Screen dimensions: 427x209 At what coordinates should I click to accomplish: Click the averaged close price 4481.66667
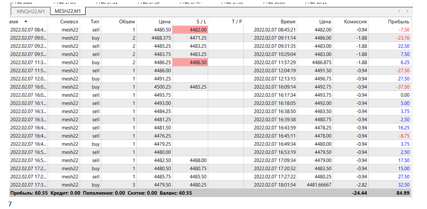319,185
